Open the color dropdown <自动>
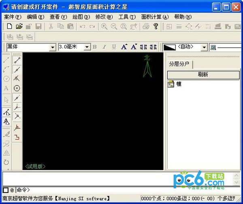 [204, 47]
